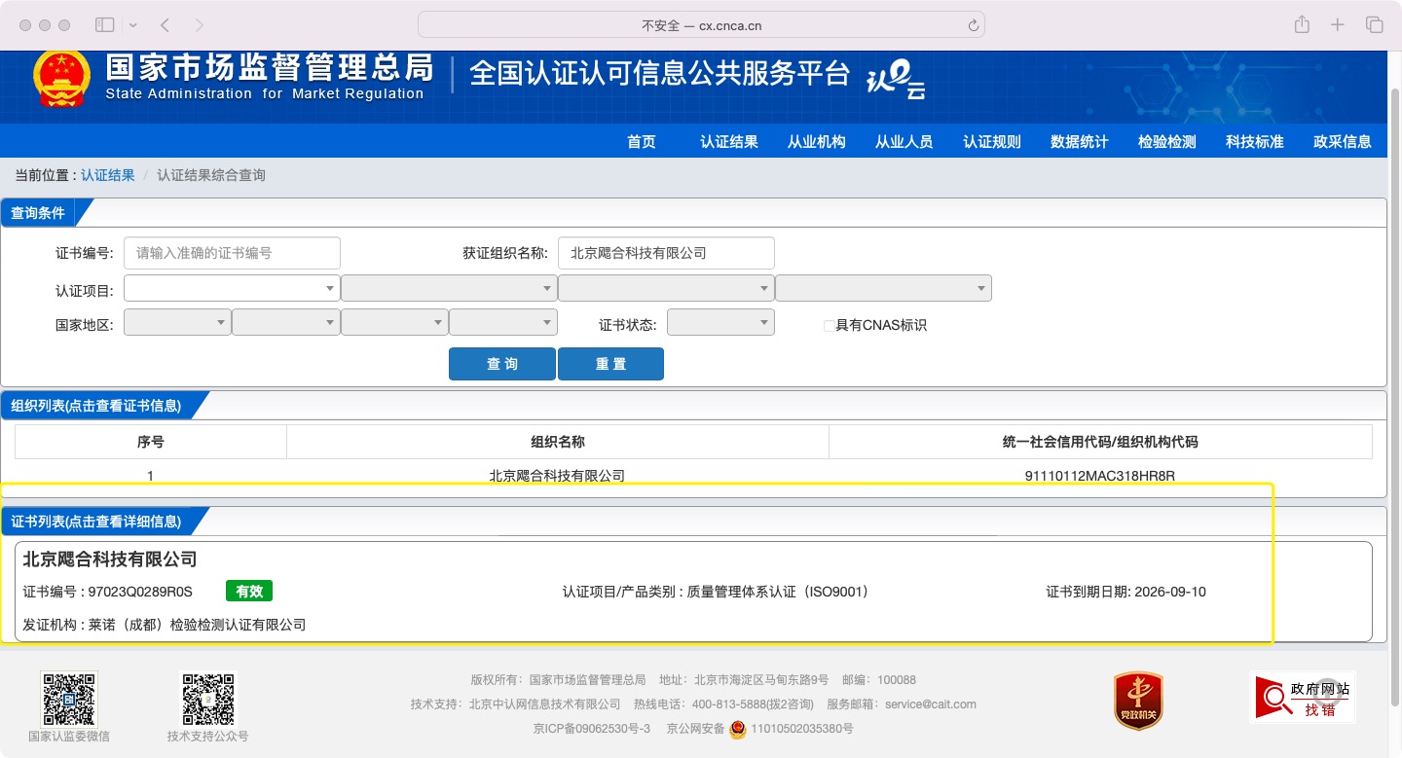Open 政采信息 navigation menu item

coord(1343,141)
